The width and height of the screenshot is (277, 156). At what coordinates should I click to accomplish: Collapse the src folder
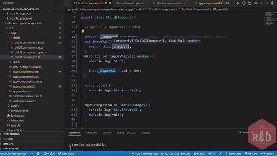[x=11, y=28]
